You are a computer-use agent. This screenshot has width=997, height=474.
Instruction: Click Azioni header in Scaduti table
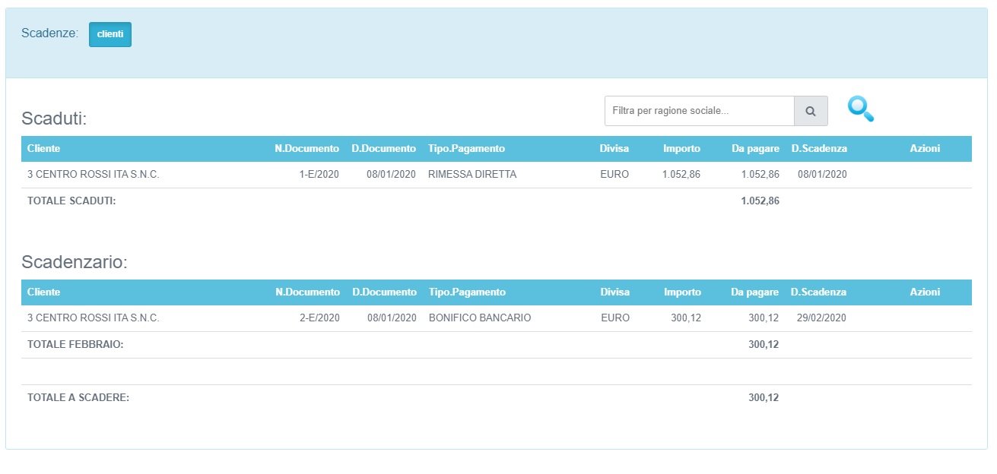pyautogui.click(x=924, y=149)
